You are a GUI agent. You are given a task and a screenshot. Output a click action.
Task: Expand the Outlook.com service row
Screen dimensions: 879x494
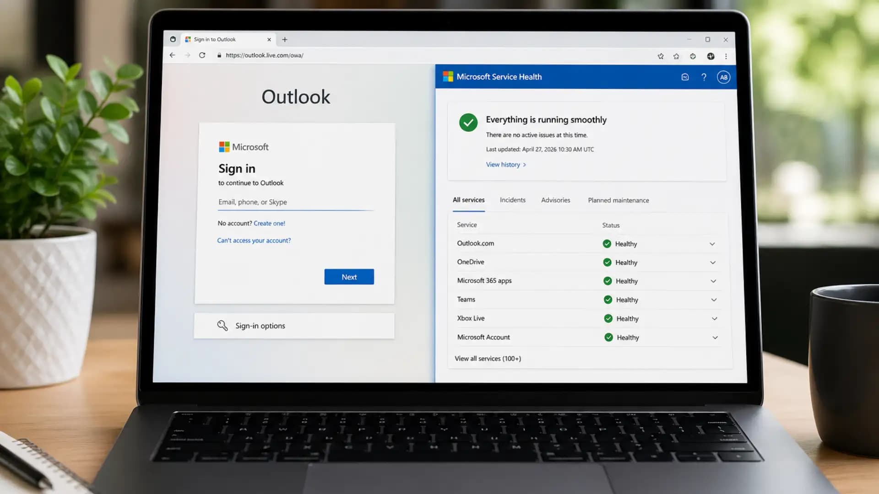(712, 244)
